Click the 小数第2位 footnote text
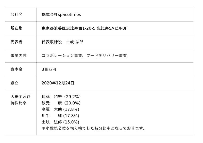 point(94,129)
